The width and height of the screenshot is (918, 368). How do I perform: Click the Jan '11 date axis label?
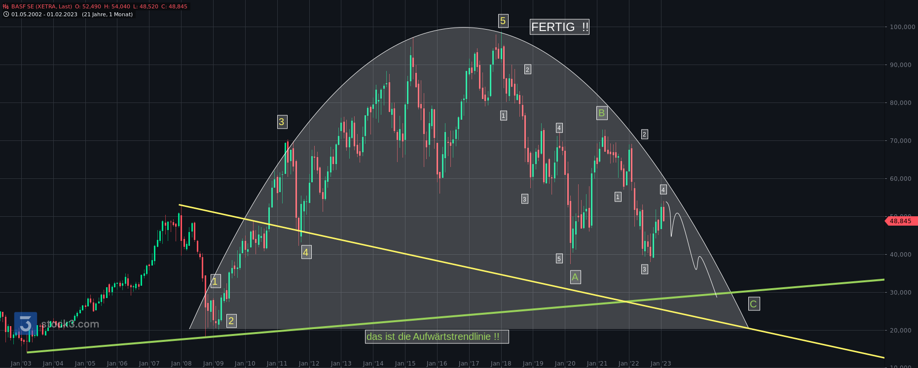[x=277, y=364]
